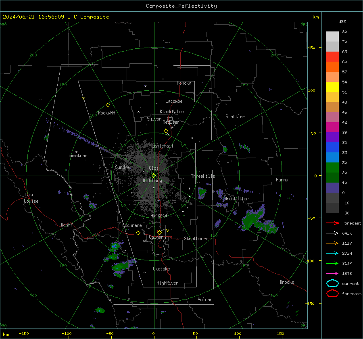Click the Innisfail label
Viewport: 363px width, 339px height.
point(163,146)
